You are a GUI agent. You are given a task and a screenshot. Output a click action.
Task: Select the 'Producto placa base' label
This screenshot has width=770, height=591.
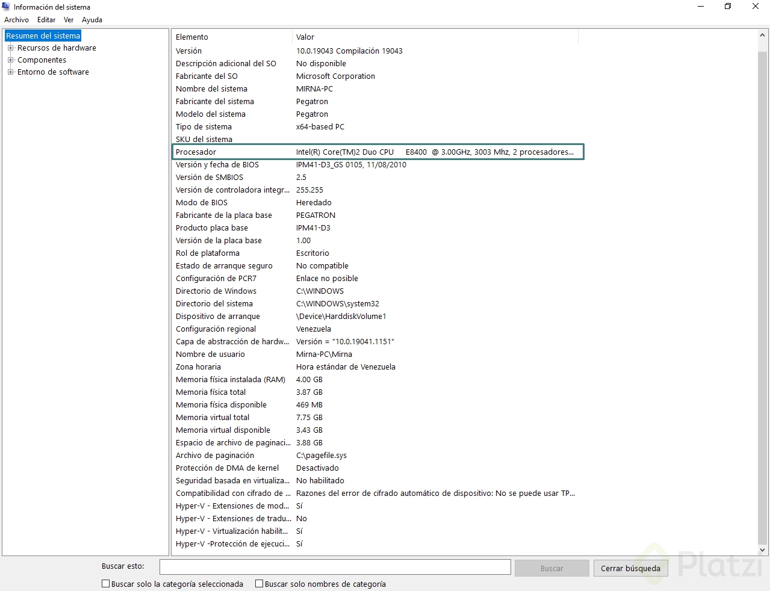click(x=212, y=228)
